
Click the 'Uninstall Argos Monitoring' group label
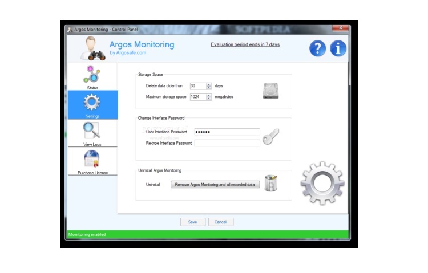pyautogui.click(x=160, y=170)
